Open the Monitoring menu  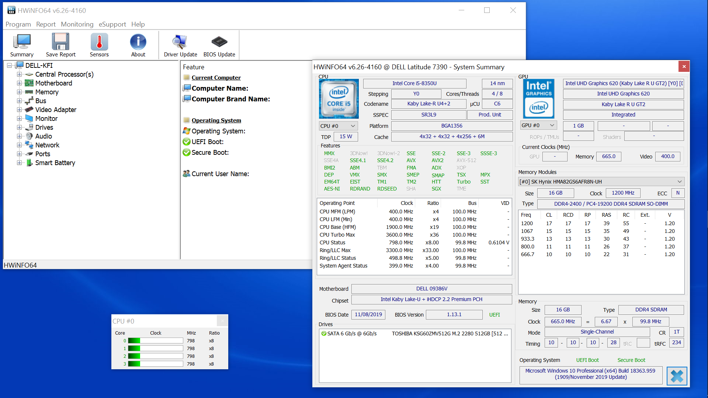[x=77, y=24]
